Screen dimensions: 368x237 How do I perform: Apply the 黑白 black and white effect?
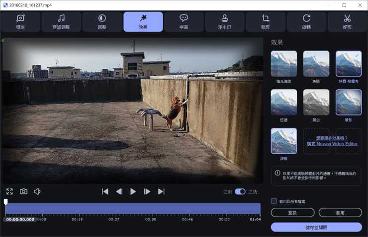(x=316, y=102)
